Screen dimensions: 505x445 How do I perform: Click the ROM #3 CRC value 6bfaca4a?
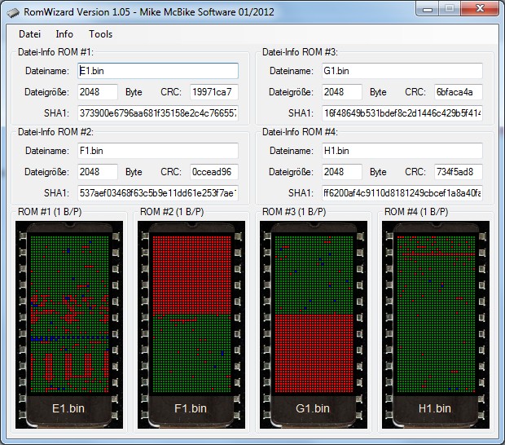point(458,92)
